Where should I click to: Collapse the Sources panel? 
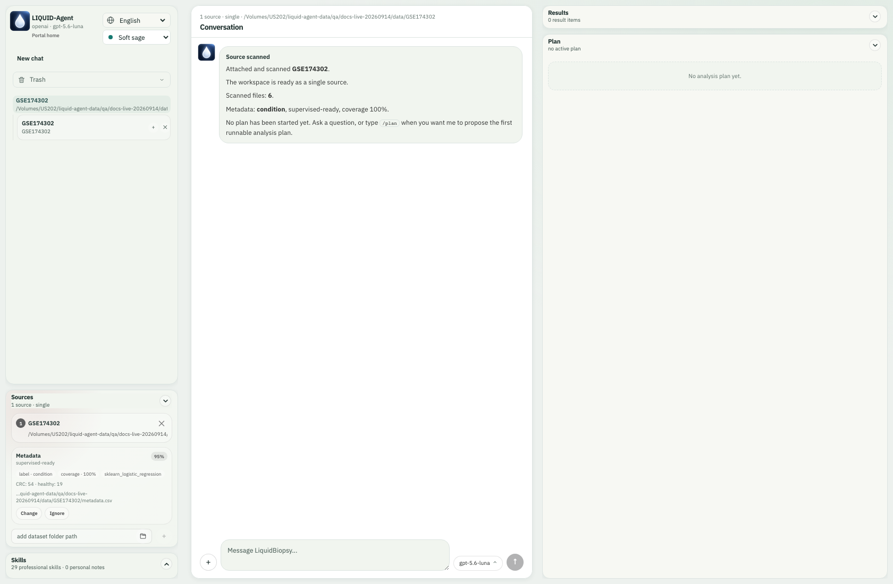165,401
